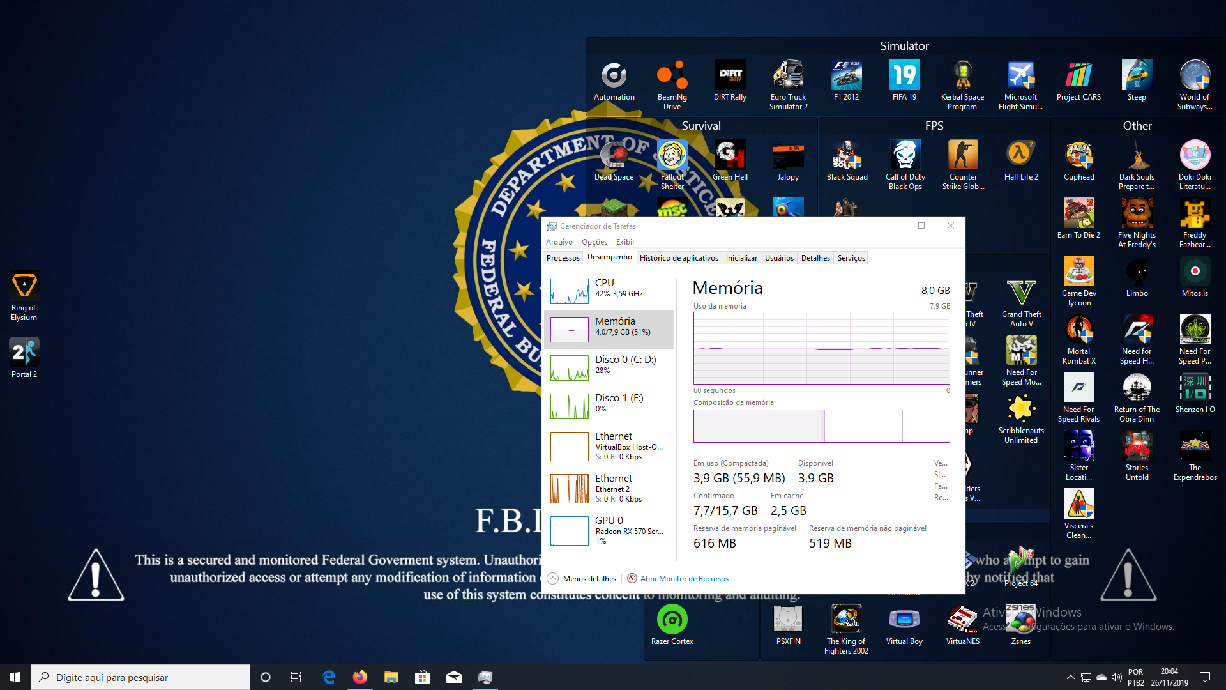Open Kerbal Space Program shortcut
Viewport: 1226px width, 690px height.
coord(962,86)
